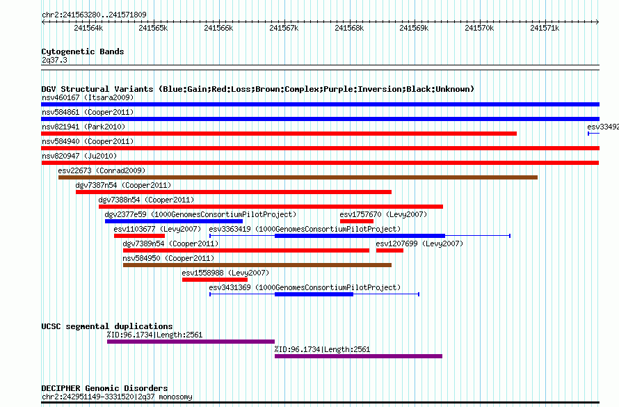619x407 pixels.
Task: Click the dgv7389n54 (Cooper2011) red bar
Action: tap(246, 250)
